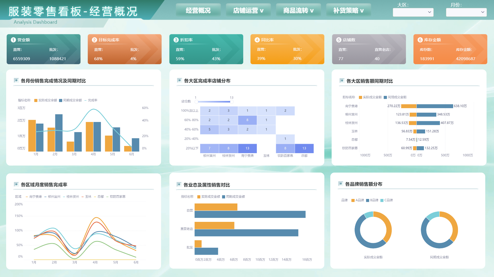Image resolution: width=494 pixels, height=277 pixels.
Task: Click the 同比率 直营 value 39%
Action: (x=261, y=58)
